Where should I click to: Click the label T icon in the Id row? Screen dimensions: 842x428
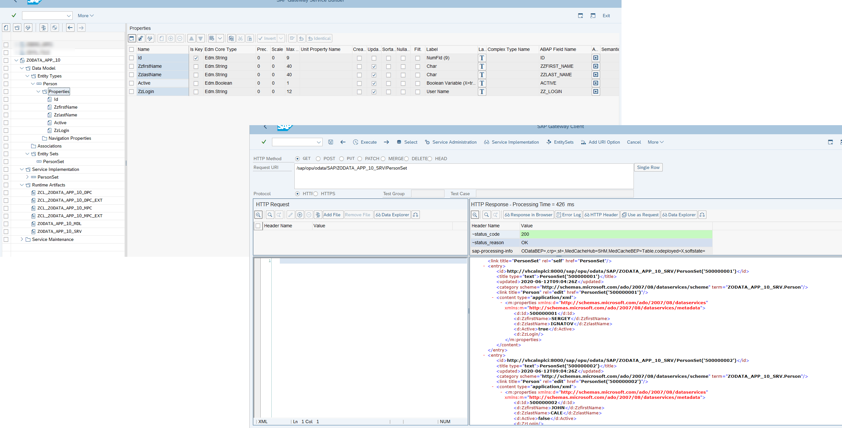pyautogui.click(x=482, y=58)
